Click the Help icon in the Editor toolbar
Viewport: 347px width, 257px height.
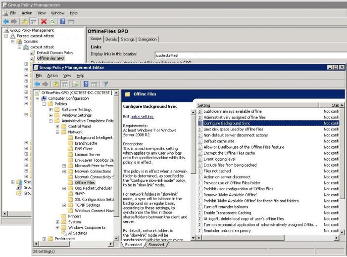86,84
